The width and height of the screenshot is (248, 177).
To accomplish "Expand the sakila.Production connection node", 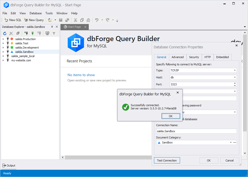I will pos(3,39).
